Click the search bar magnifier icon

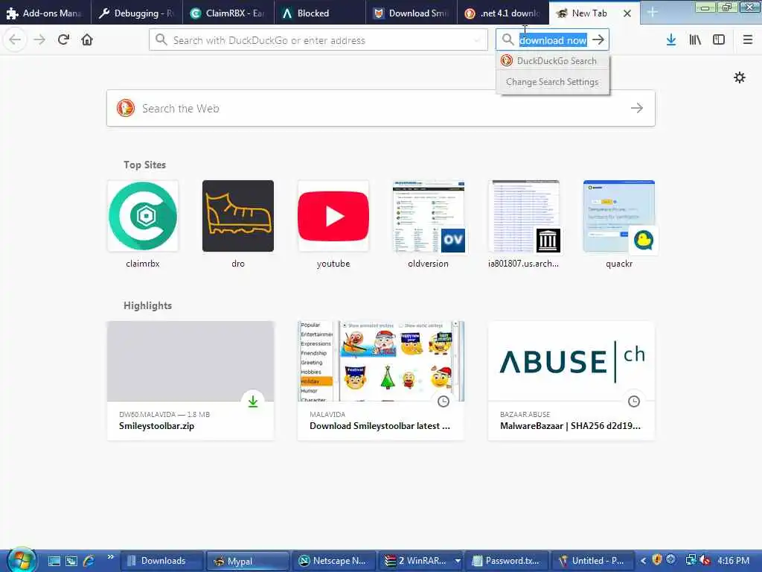pyautogui.click(x=508, y=40)
